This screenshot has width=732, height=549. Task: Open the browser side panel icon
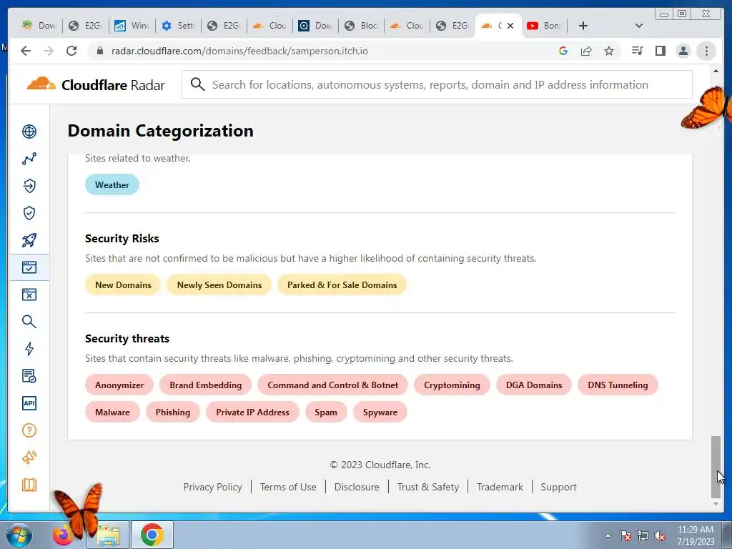pos(660,51)
